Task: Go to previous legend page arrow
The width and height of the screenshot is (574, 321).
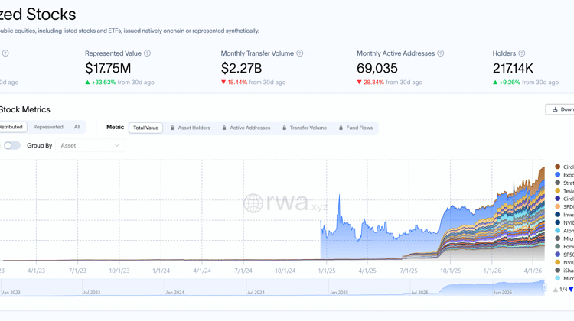Action: point(556,290)
